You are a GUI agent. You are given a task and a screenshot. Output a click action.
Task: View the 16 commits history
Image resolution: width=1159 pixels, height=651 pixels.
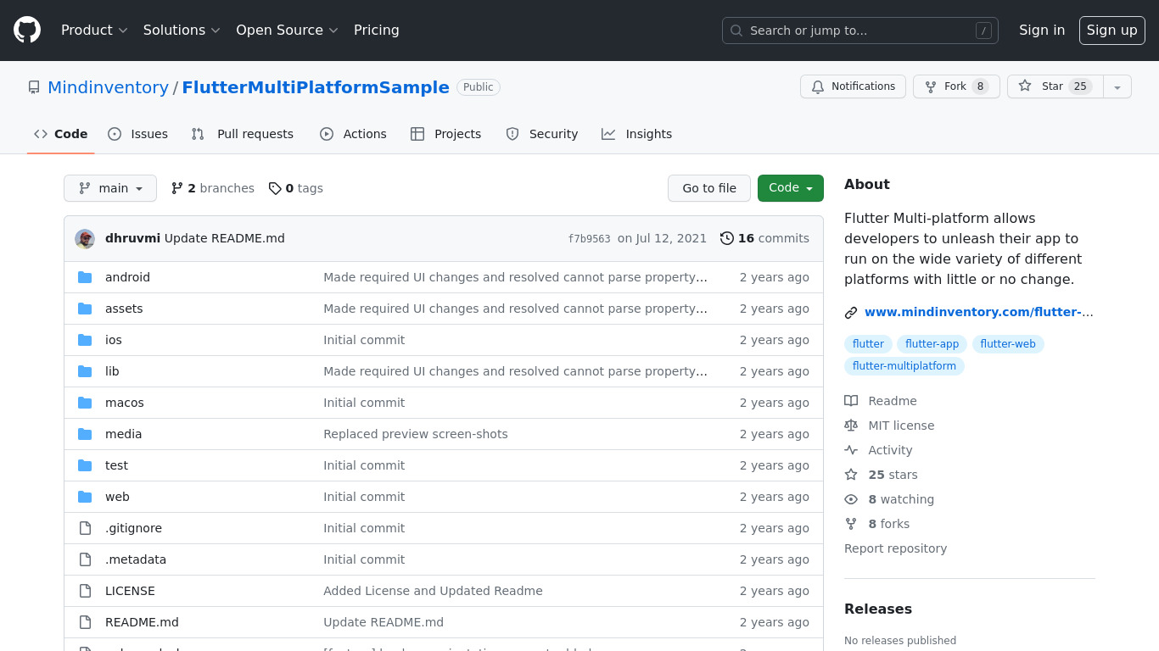764,238
